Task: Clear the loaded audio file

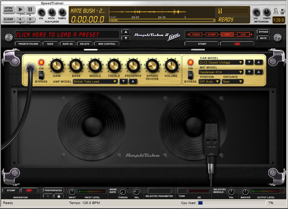Action: (9, 19)
